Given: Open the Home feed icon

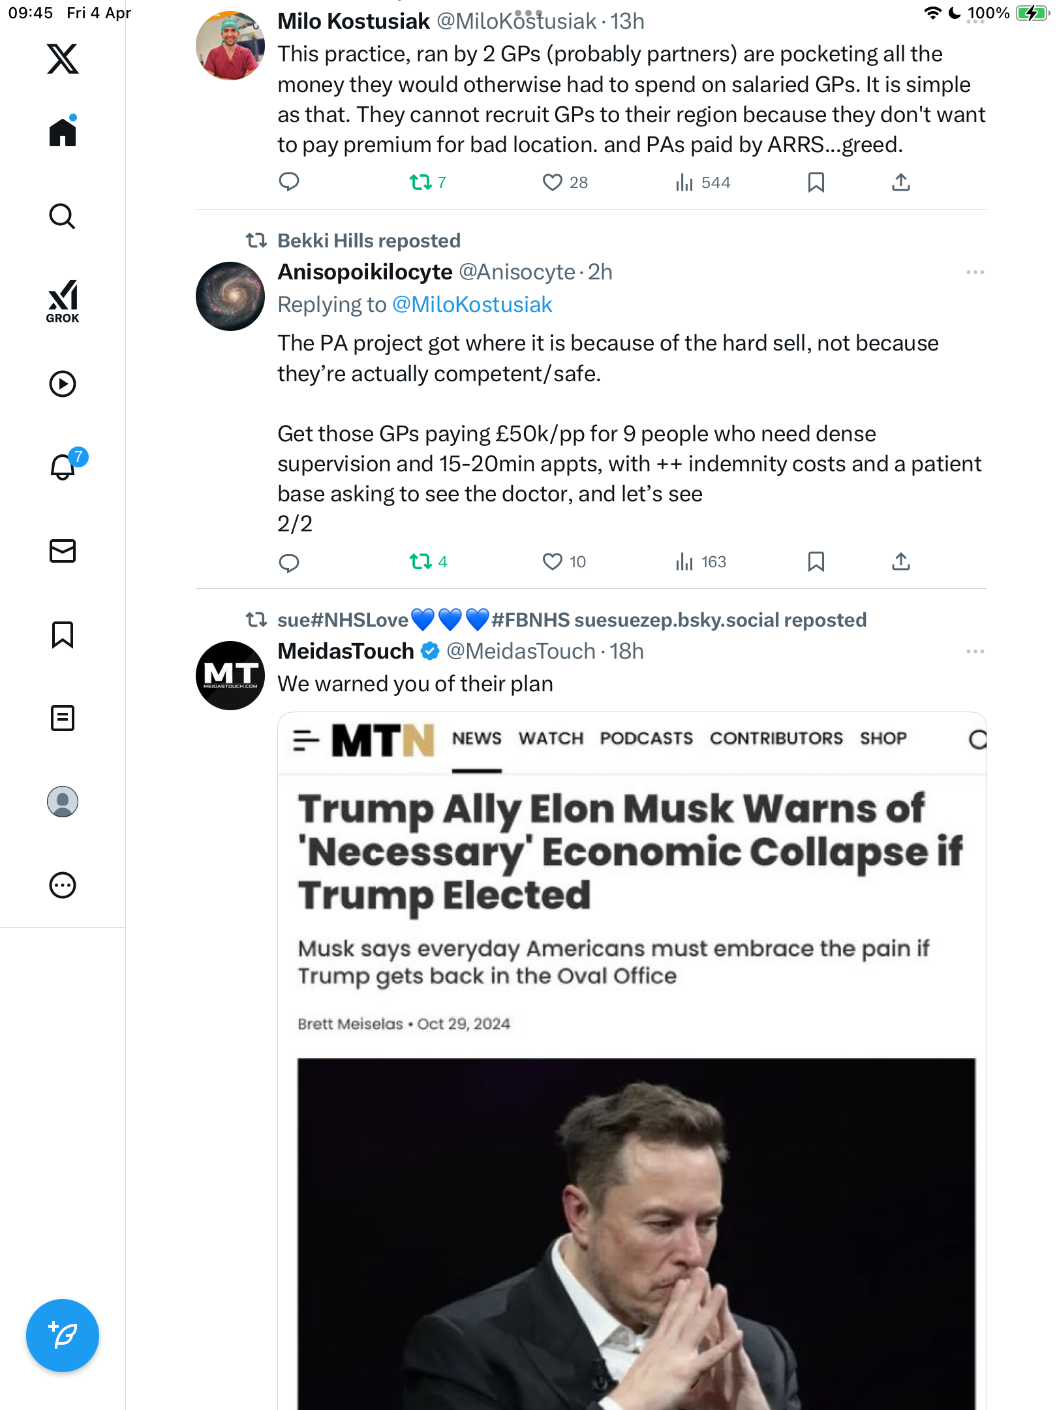Looking at the screenshot, I should tap(63, 133).
